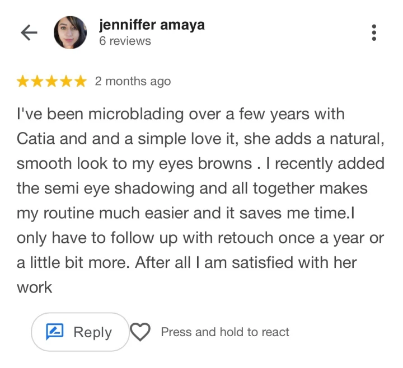
Task: Click the "Press and hold to react" label
Action: tap(225, 332)
